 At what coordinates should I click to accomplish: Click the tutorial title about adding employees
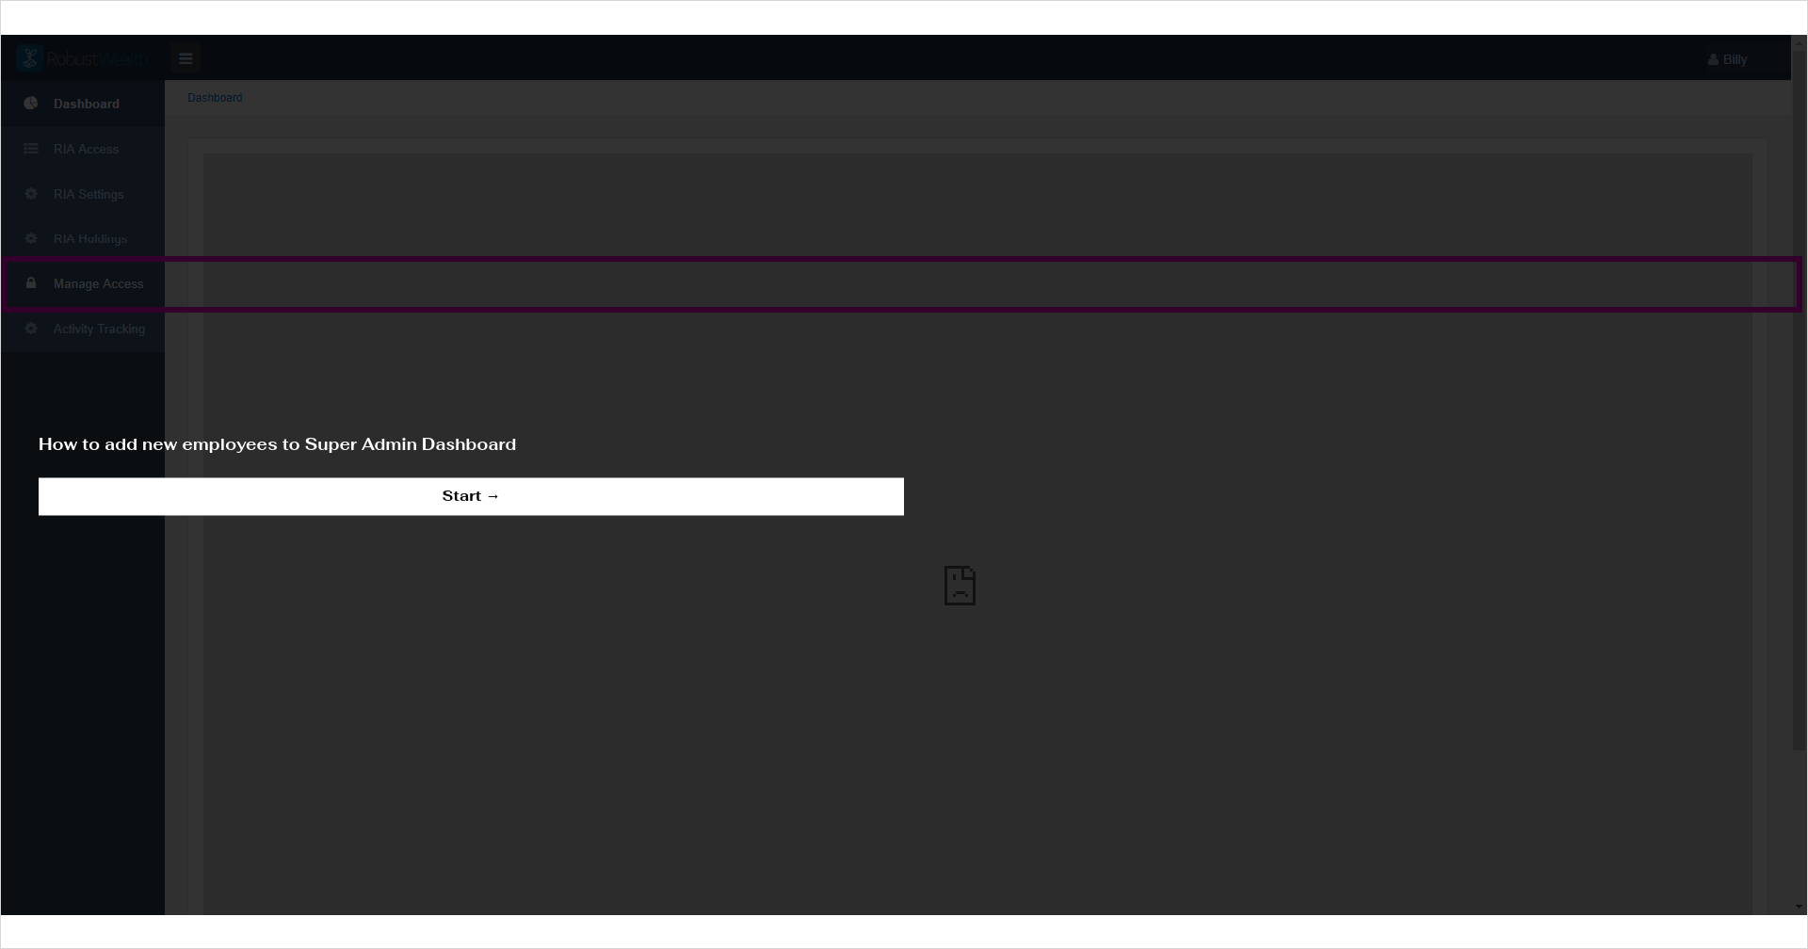pos(277,444)
